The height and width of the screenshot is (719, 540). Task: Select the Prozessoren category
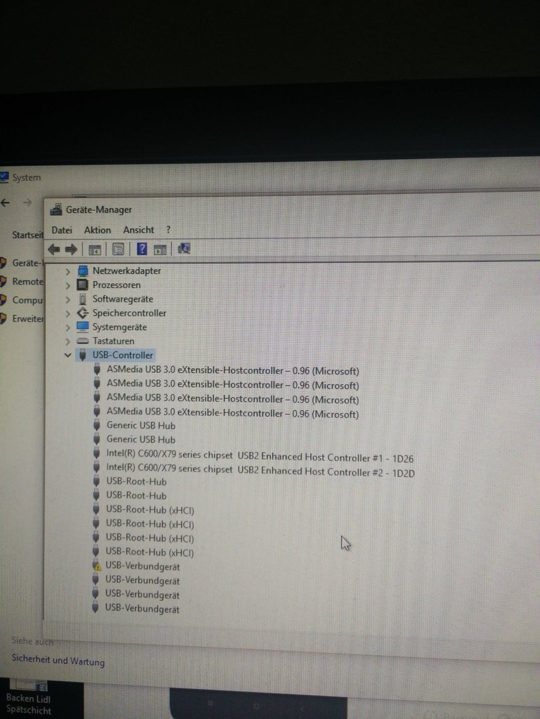117,285
